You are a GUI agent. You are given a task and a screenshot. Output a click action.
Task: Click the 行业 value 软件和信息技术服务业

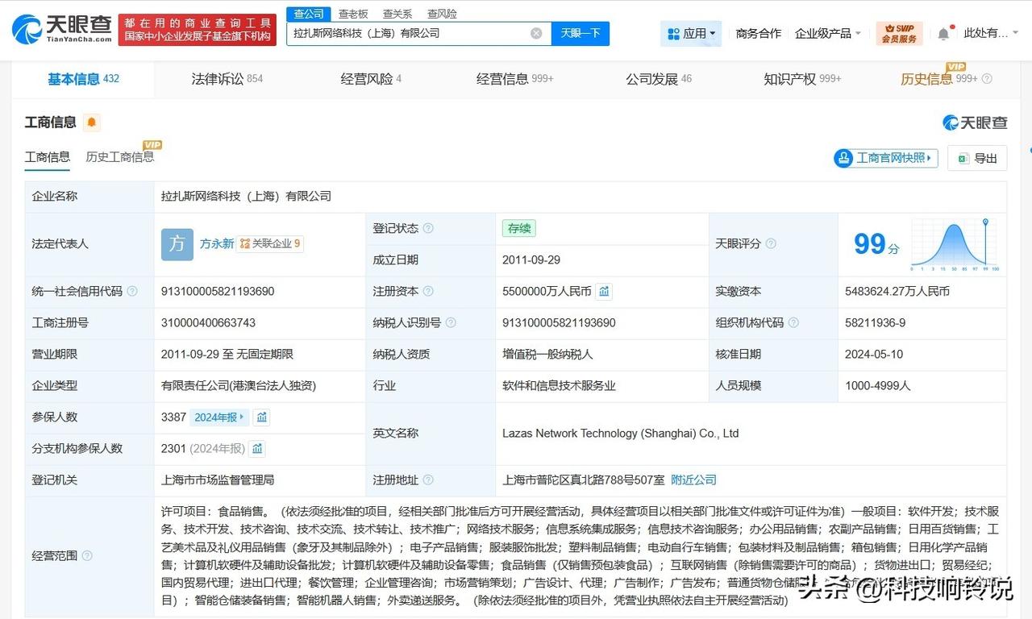[x=559, y=385]
